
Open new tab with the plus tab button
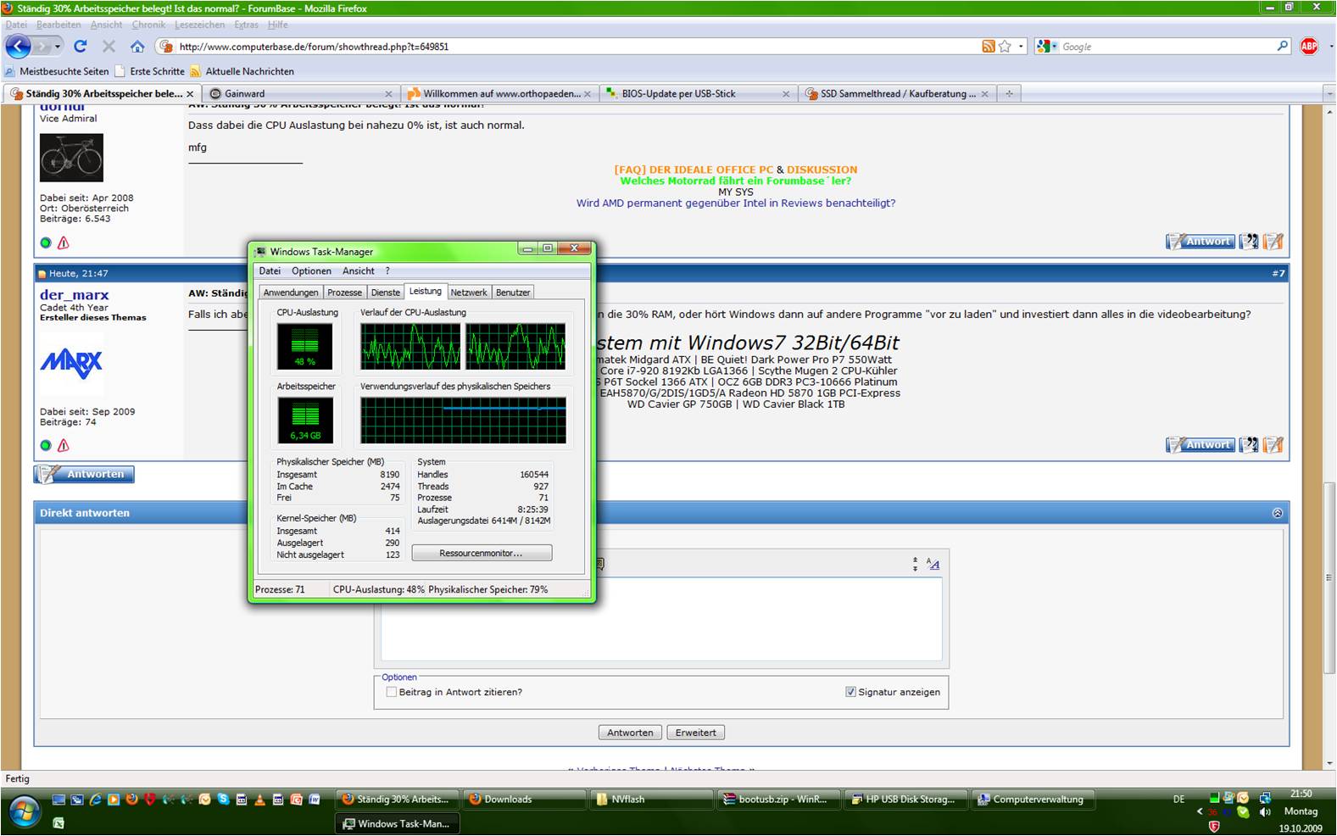point(1009,94)
